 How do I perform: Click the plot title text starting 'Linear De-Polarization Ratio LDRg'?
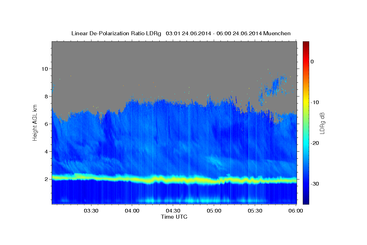click(x=181, y=33)
